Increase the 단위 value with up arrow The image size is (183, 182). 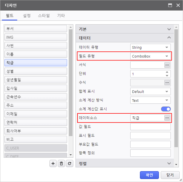[x=167, y=72]
